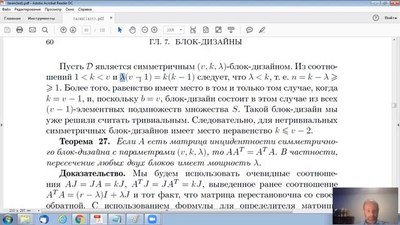Viewport: 400px width, 225px height.
Task: Open the Просмотр menu
Action: [x=53, y=9]
